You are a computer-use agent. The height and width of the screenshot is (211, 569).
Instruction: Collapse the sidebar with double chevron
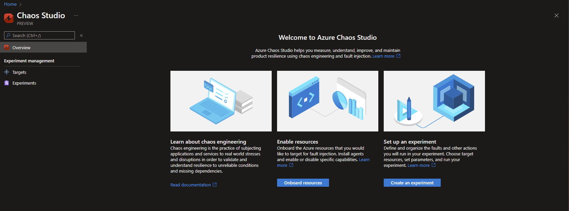click(x=81, y=35)
